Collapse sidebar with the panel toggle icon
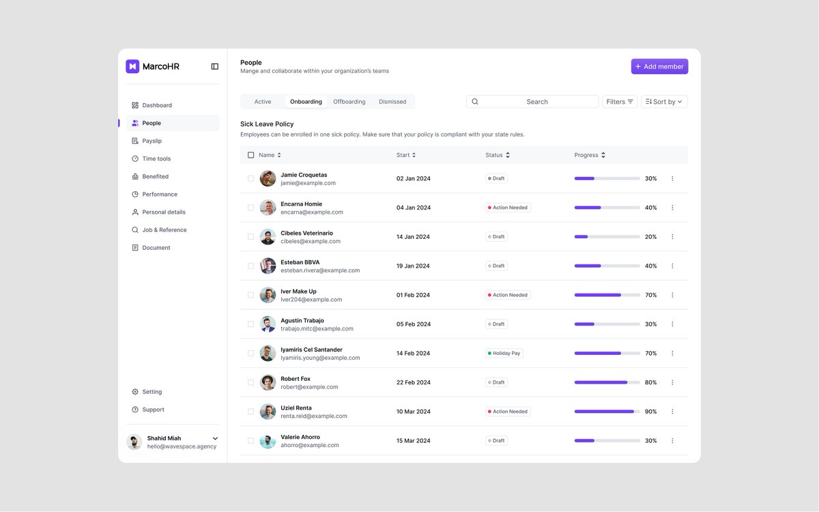Image resolution: width=819 pixels, height=512 pixels. (x=215, y=66)
